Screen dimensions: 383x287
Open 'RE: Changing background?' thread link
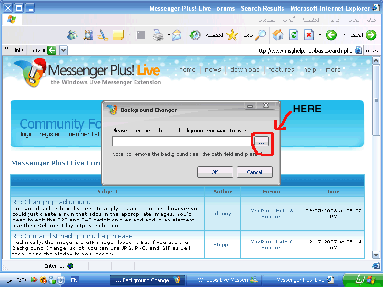point(53,202)
